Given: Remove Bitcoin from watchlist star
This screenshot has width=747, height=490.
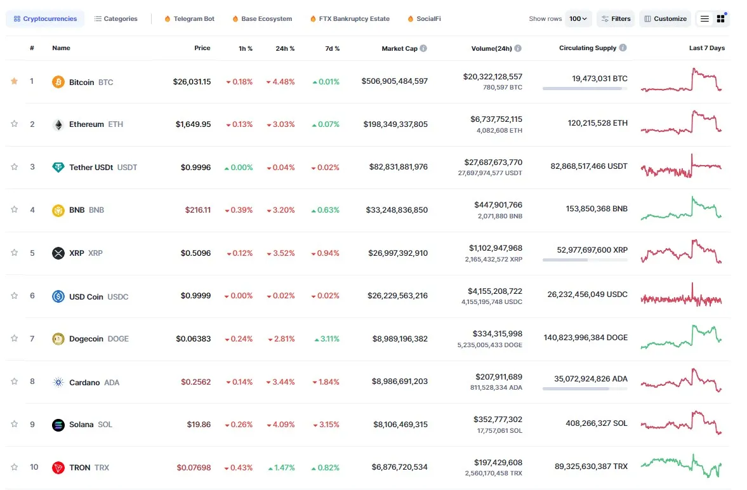Looking at the screenshot, I should (15, 81).
